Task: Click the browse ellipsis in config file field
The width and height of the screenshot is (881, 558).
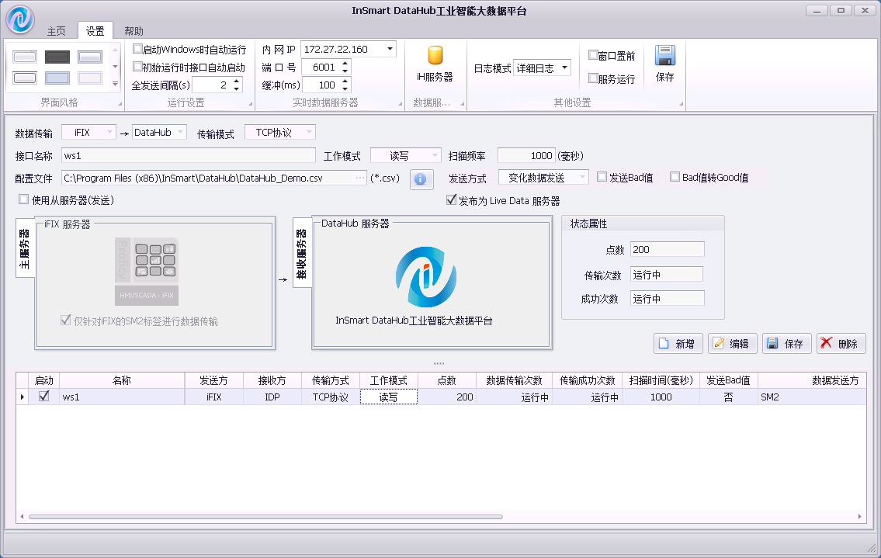Action: [359, 178]
